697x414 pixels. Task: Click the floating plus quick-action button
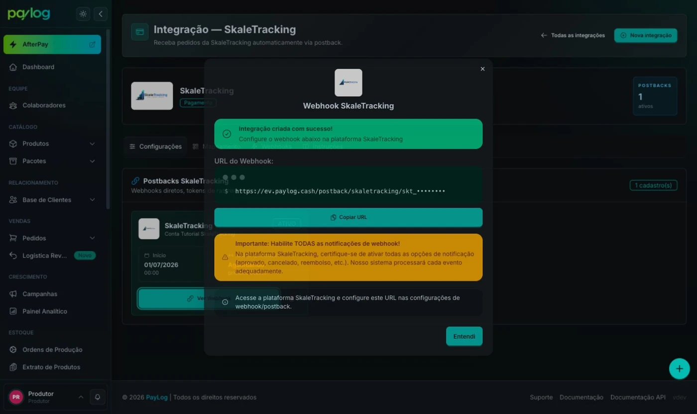pyautogui.click(x=680, y=369)
